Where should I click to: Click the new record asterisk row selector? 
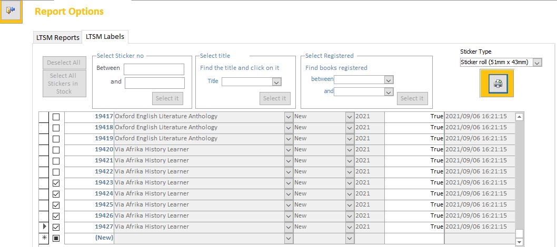44,238
